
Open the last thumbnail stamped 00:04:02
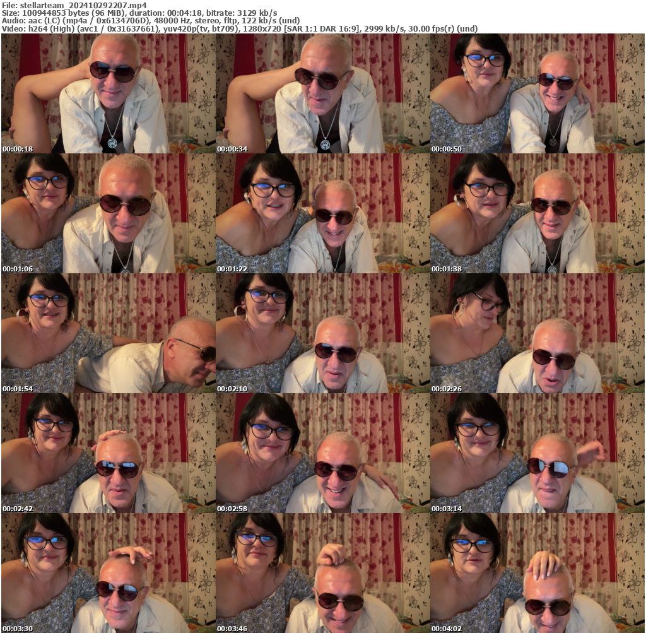pos(537,573)
